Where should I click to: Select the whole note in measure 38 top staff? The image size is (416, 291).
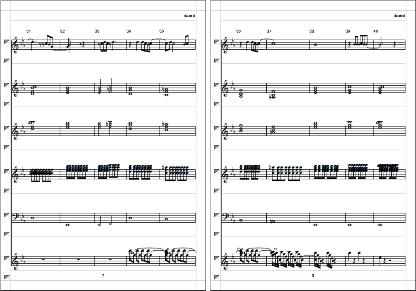pos(315,45)
